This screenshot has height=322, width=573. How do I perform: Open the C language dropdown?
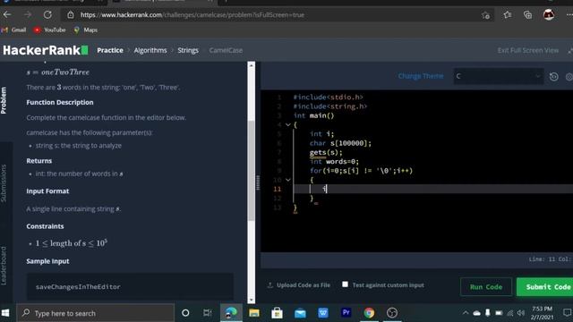tap(499, 76)
